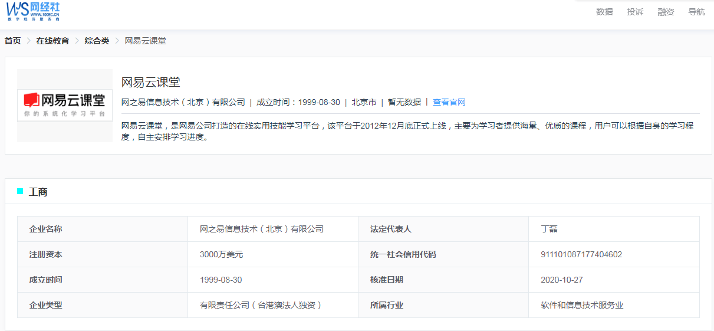Open the 数据 navigation menu
Image resolution: width=714 pixels, height=331 pixels.
(x=604, y=12)
